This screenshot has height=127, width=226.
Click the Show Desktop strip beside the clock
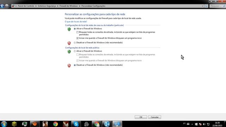(225, 124)
